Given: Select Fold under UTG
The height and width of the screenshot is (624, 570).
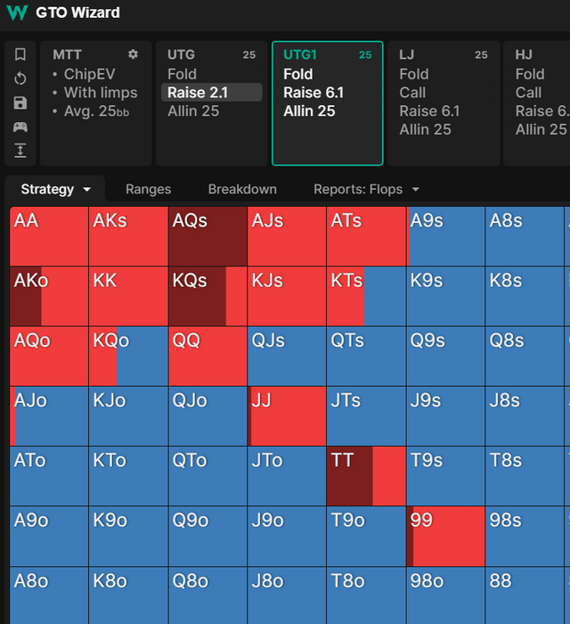Looking at the screenshot, I should 182,74.
